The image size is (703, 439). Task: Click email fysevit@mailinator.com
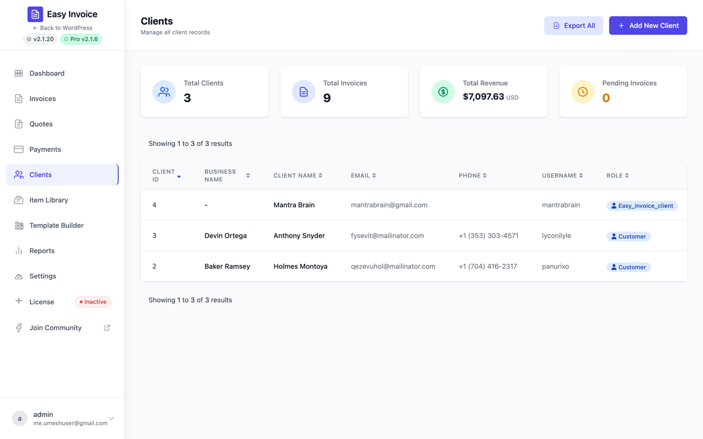tap(387, 236)
